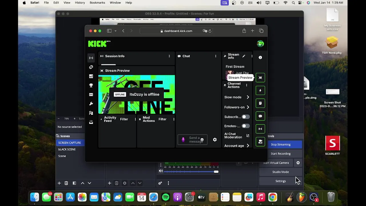Open Safari sidebar dropdown chevron
This screenshot has width=366, height=206.
(x=116, y=31)
